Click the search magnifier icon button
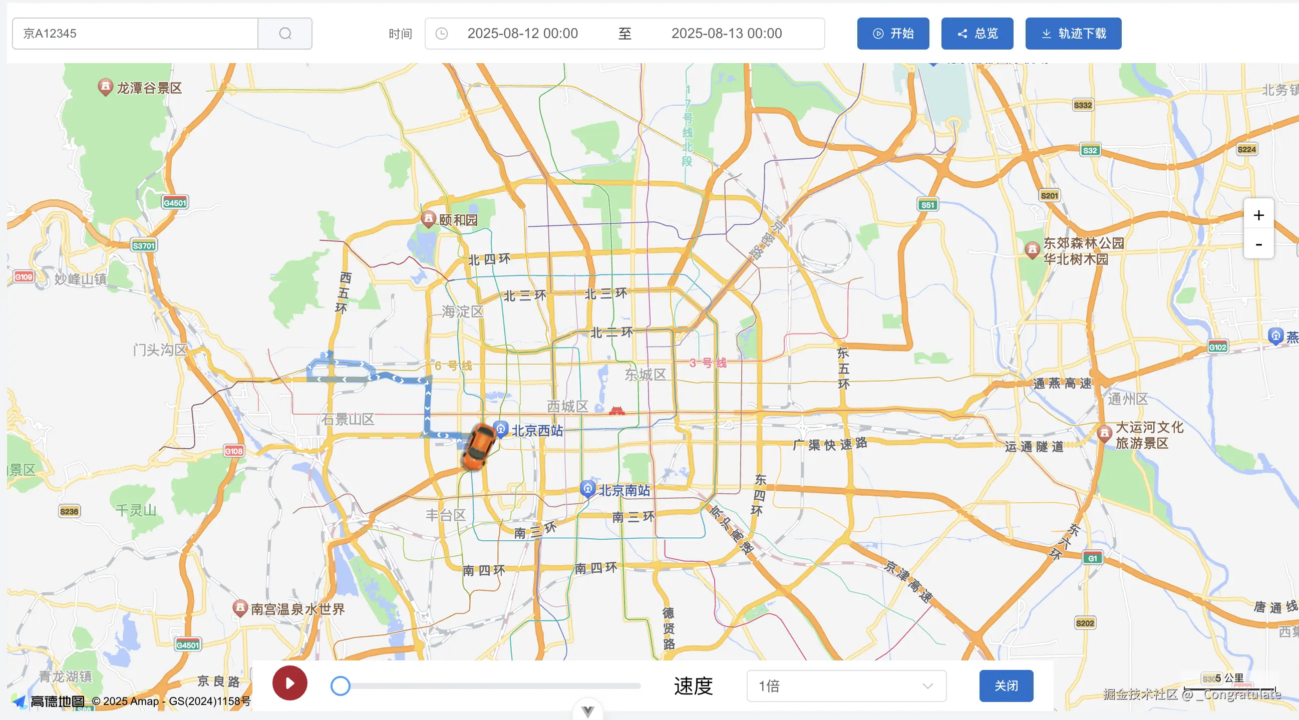Screen dimensions: 1299x720 285,34
